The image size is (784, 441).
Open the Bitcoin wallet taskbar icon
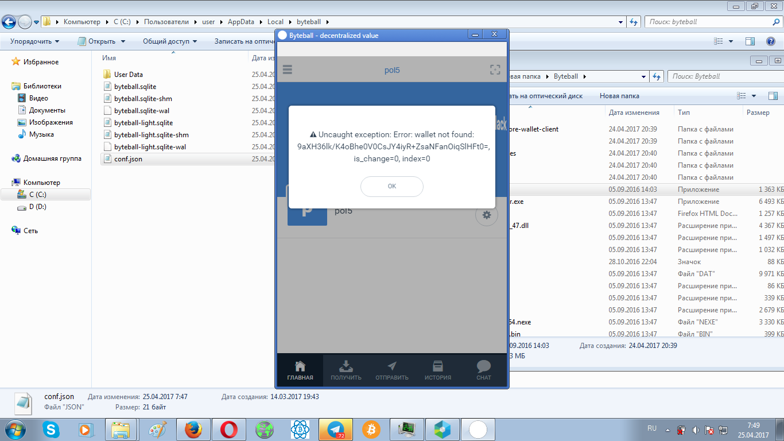click(371, 429)
